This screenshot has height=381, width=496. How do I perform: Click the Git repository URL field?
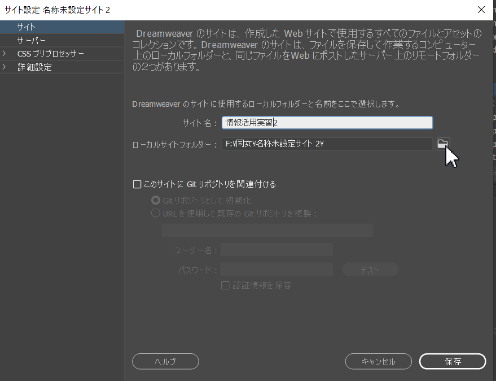(x=267, y=231)
